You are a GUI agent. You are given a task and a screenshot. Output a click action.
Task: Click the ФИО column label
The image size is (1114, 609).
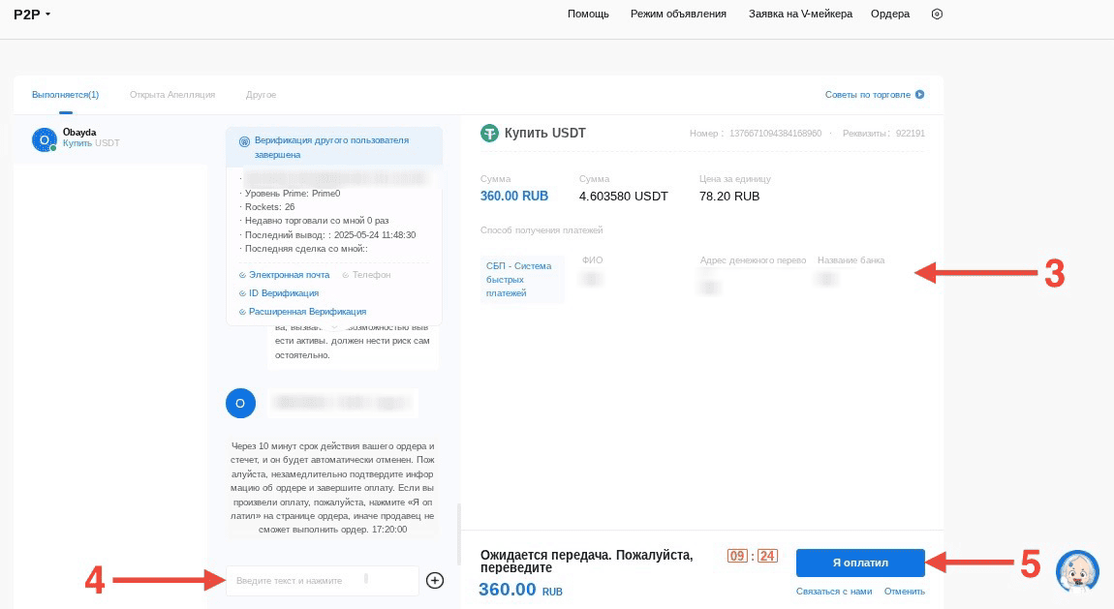[x=593, y=260]
